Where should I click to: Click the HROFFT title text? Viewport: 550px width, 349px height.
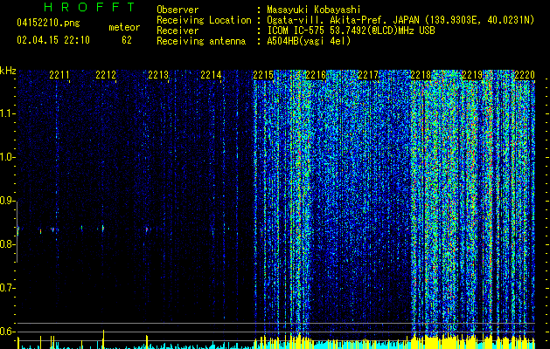click(x=89, y=7)
